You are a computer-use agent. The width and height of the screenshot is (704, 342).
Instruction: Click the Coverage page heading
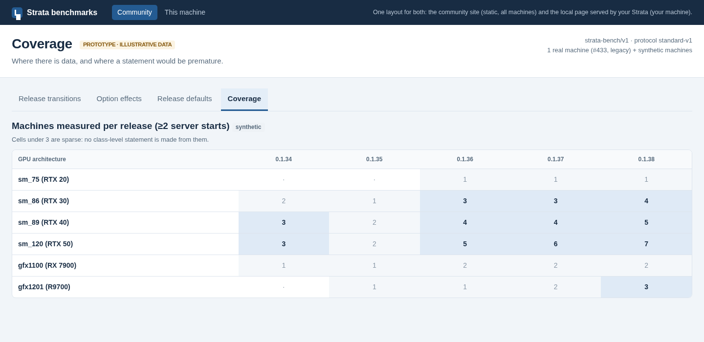pos(42,44)
